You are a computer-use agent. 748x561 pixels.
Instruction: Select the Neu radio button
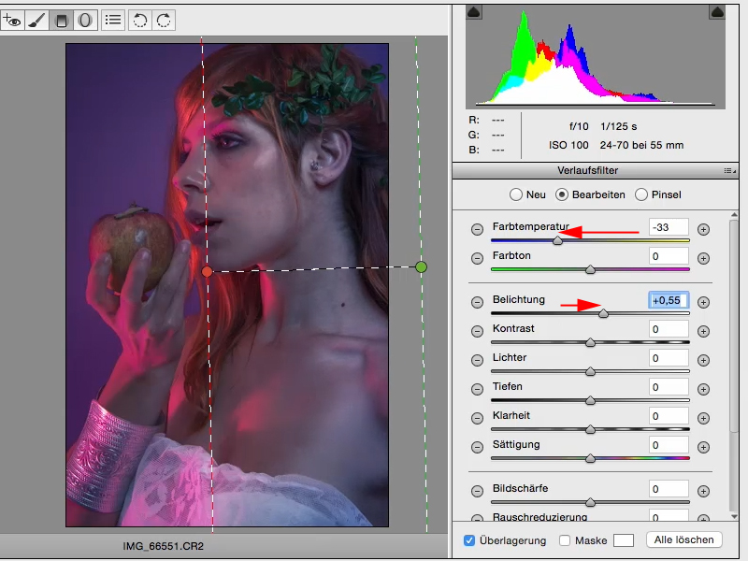pos(515,194)
